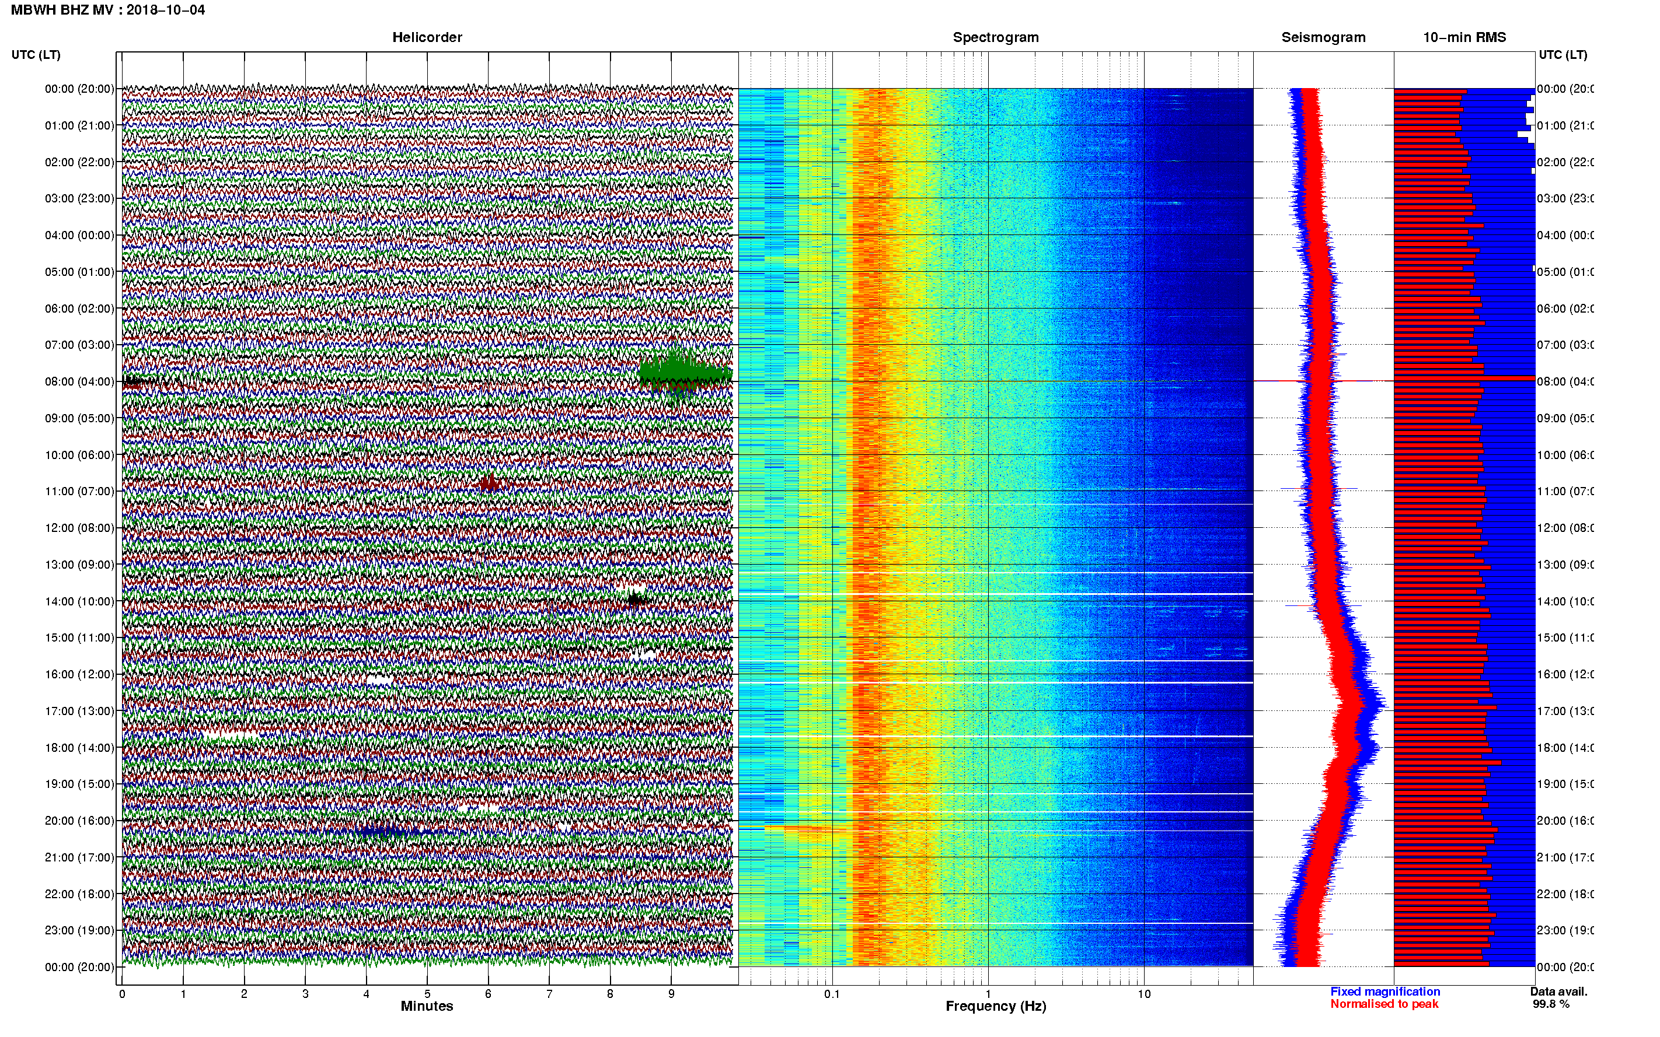Screen dimensions: 1660x1037
Task: Click the blue event burst near 20:00
Action: pos(388,831)
